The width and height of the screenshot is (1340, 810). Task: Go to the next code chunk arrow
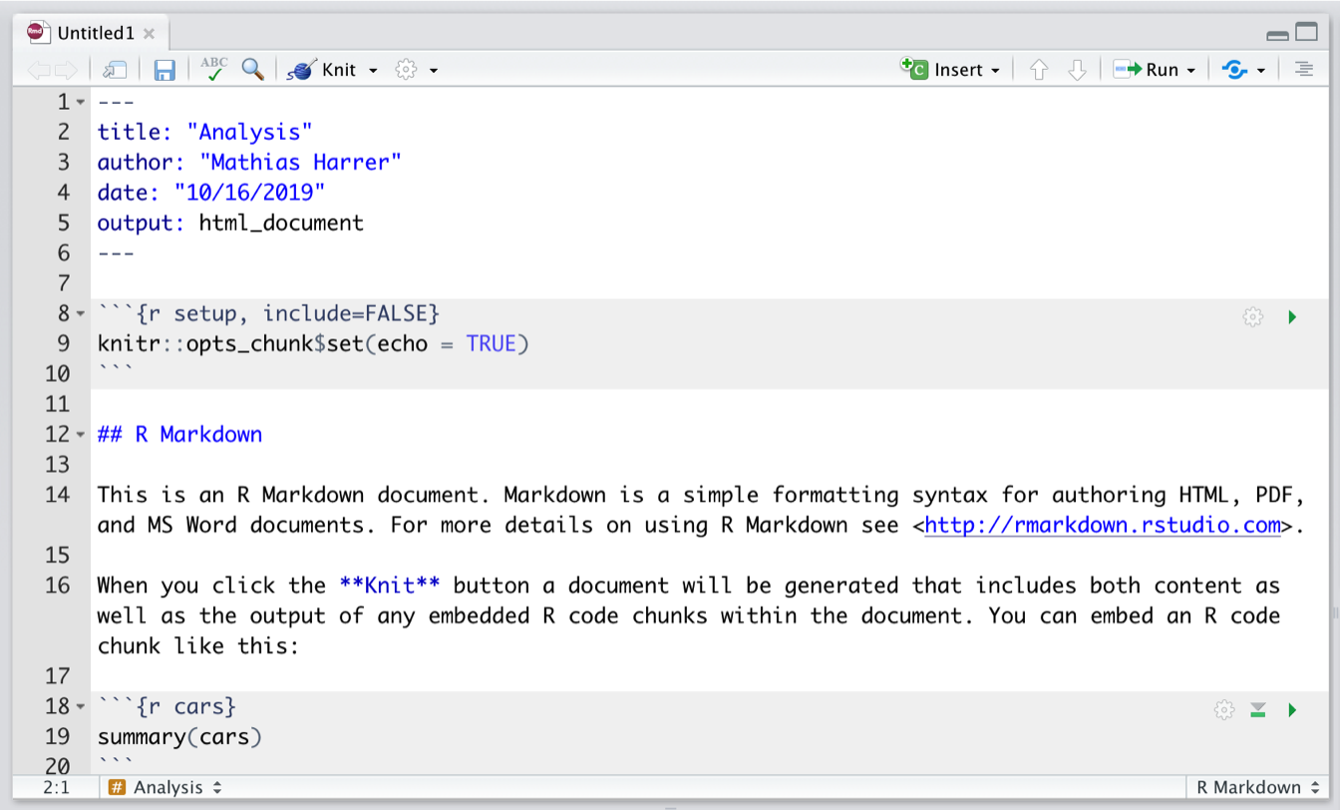coord(1077,70)
